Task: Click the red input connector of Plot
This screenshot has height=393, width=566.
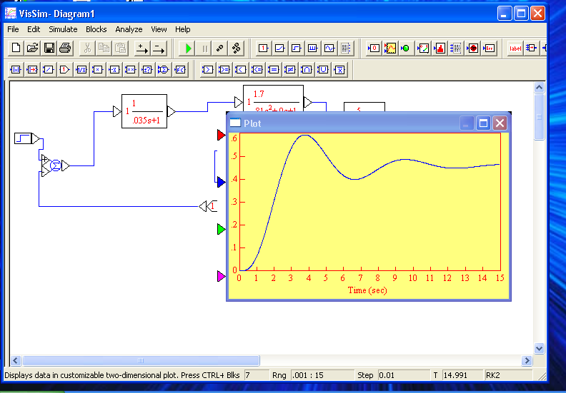Action: point(221,135)
